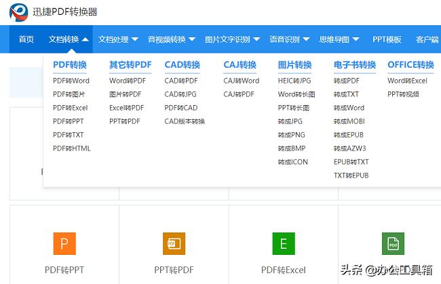Click the PDF转PPT tile label

coord(64,270)
